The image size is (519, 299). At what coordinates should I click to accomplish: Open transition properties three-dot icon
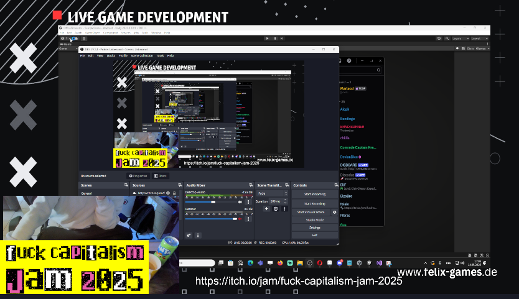point(284,209)
